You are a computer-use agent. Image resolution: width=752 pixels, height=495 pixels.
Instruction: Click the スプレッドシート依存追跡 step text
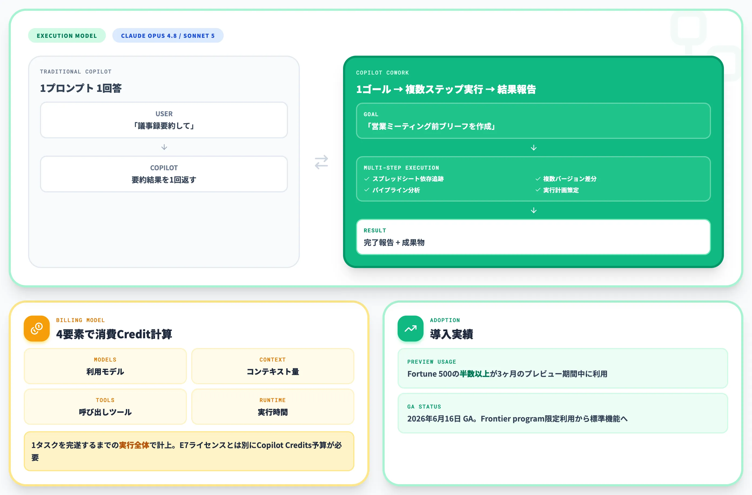tap(408, 179)
